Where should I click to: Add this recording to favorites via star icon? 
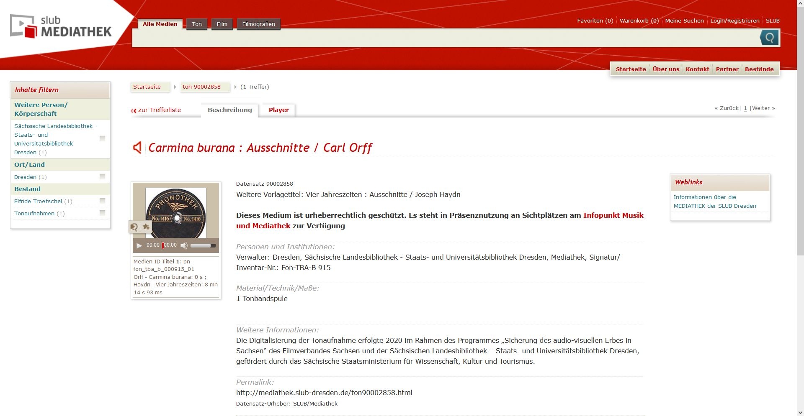(146, 227)
